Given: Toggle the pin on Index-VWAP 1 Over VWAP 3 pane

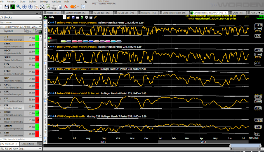Looking at the screenshot, I should point(55,23).
